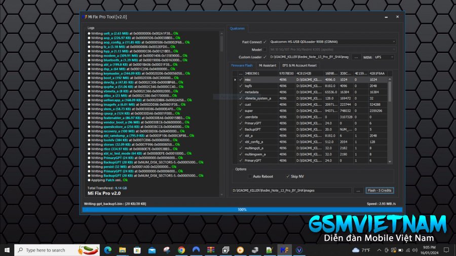Click the partition table scroll-down arrow
The height and width of the screenshot is (256, 456).
click(x=390, y=162)
